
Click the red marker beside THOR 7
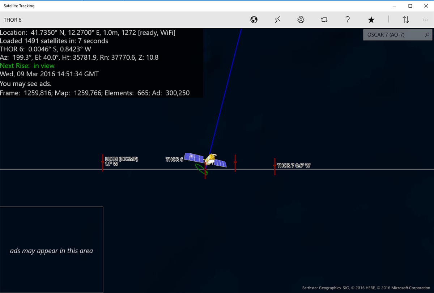point(275,167)
